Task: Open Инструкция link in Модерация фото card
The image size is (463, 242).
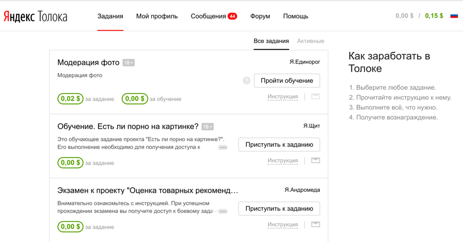Action: 283,97
